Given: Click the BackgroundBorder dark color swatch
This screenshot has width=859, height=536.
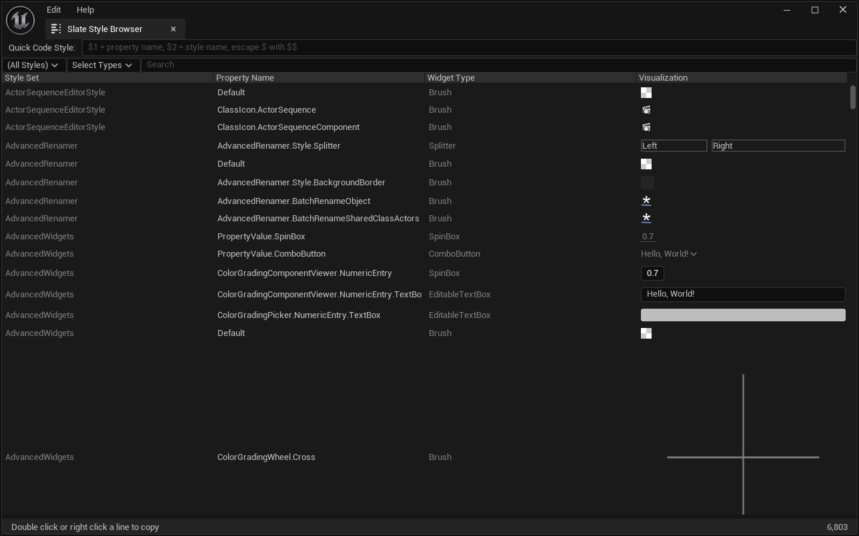Looking at the screenshot, I should point(647,183).
